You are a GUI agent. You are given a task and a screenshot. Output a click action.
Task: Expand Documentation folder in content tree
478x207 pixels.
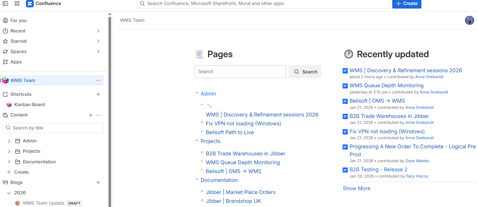coord(9,162)
